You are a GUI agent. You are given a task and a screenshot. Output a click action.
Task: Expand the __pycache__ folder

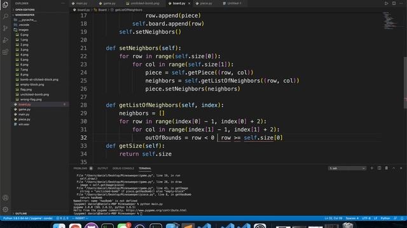pos(27,20)
